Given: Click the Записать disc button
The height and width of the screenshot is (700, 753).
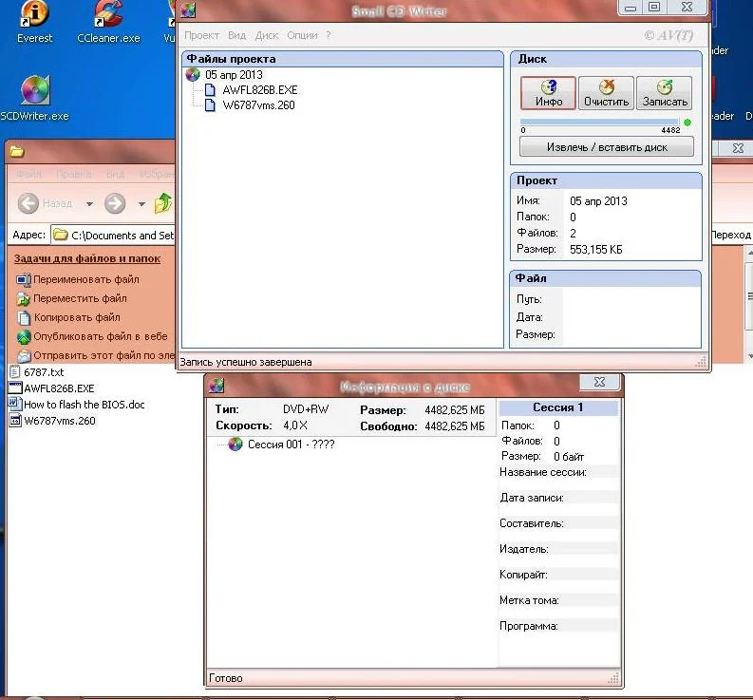Looking at the screenshot, I should pyautogui.click(x=665, y=93).
